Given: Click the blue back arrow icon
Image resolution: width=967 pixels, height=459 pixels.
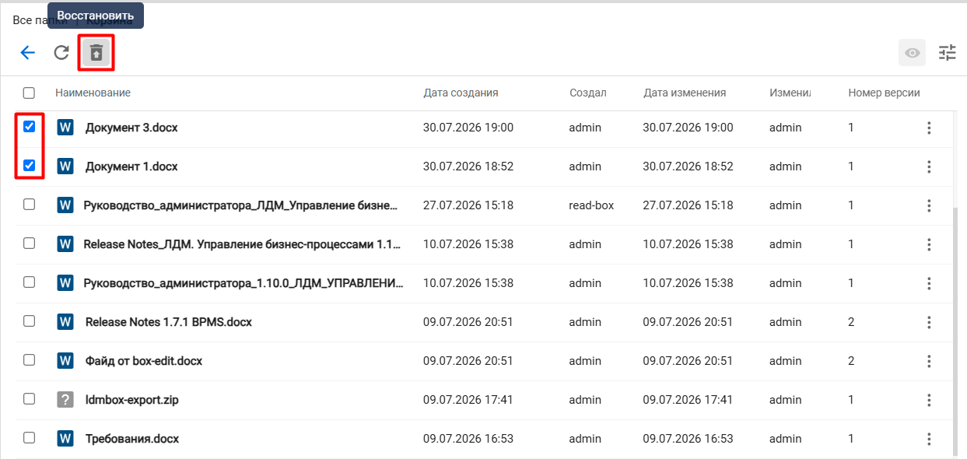Looking at the screenshot, I should click(28, 53).
